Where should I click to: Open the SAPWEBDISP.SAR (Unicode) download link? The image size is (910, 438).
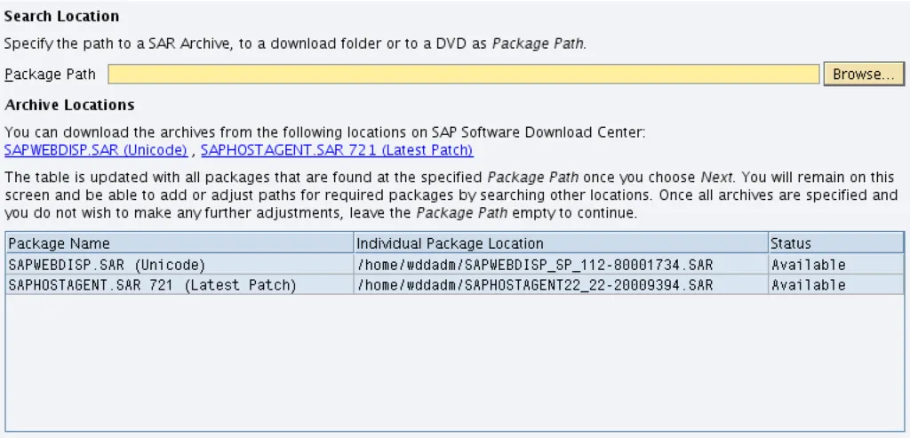(96, 150)
